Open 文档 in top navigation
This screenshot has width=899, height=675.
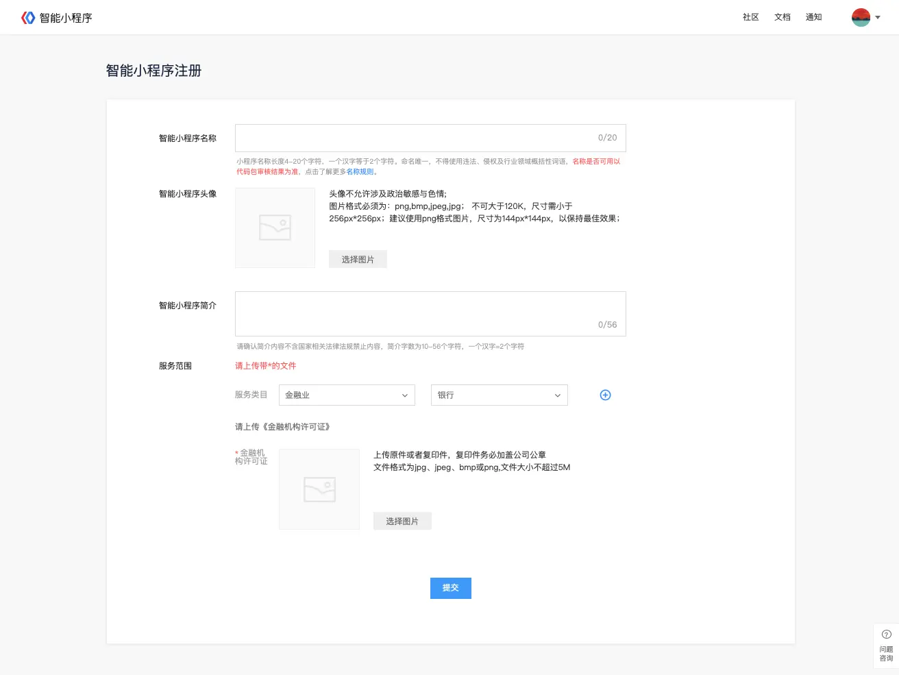[782, 17]
